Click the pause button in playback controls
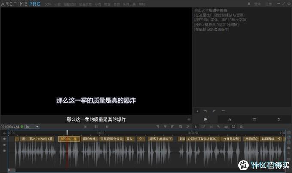 96,127
